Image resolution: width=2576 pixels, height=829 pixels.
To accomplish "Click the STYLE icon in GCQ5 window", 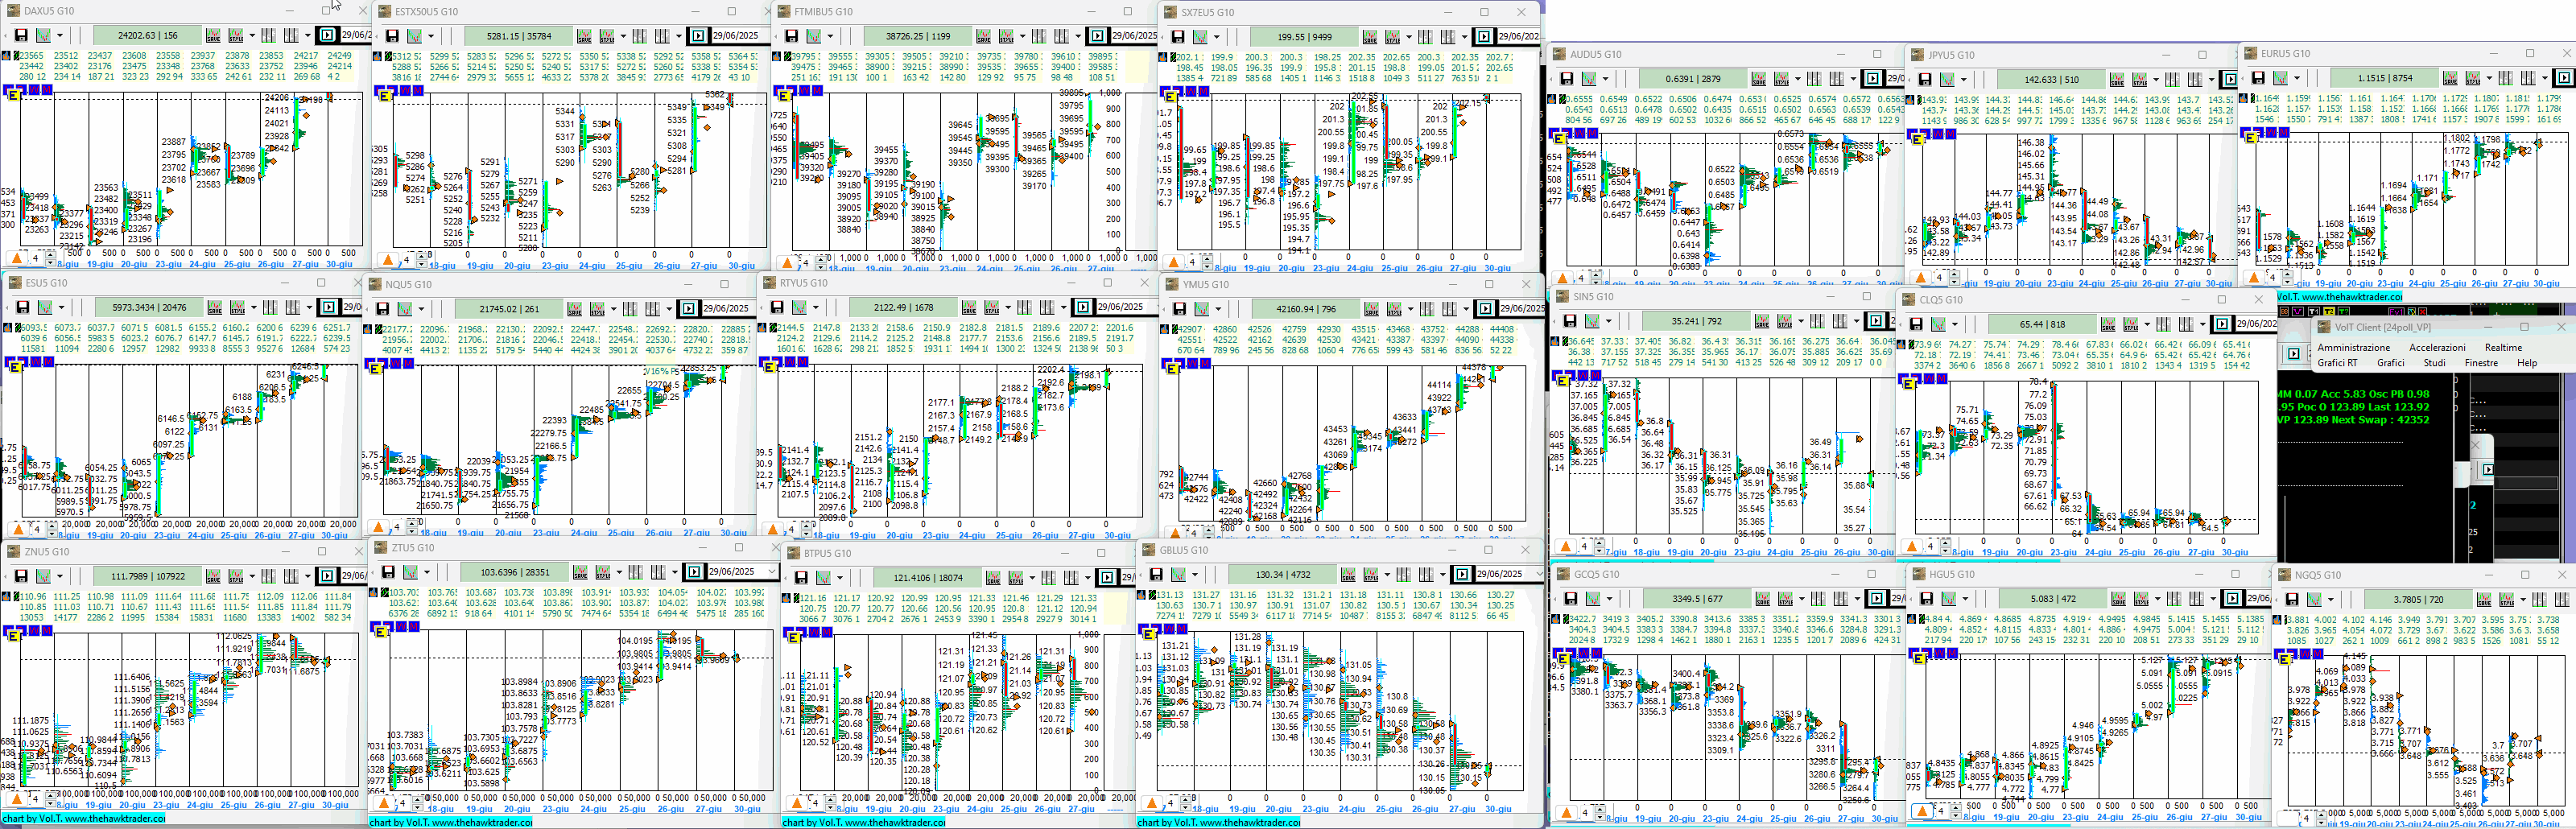I will tap(1786, 598).
